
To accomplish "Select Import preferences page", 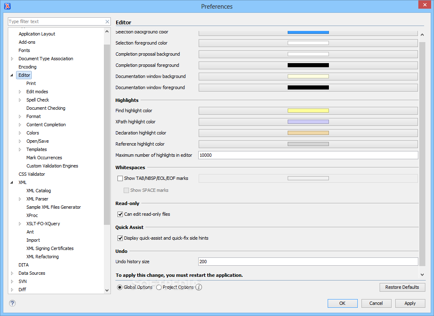I will [33, 240].
